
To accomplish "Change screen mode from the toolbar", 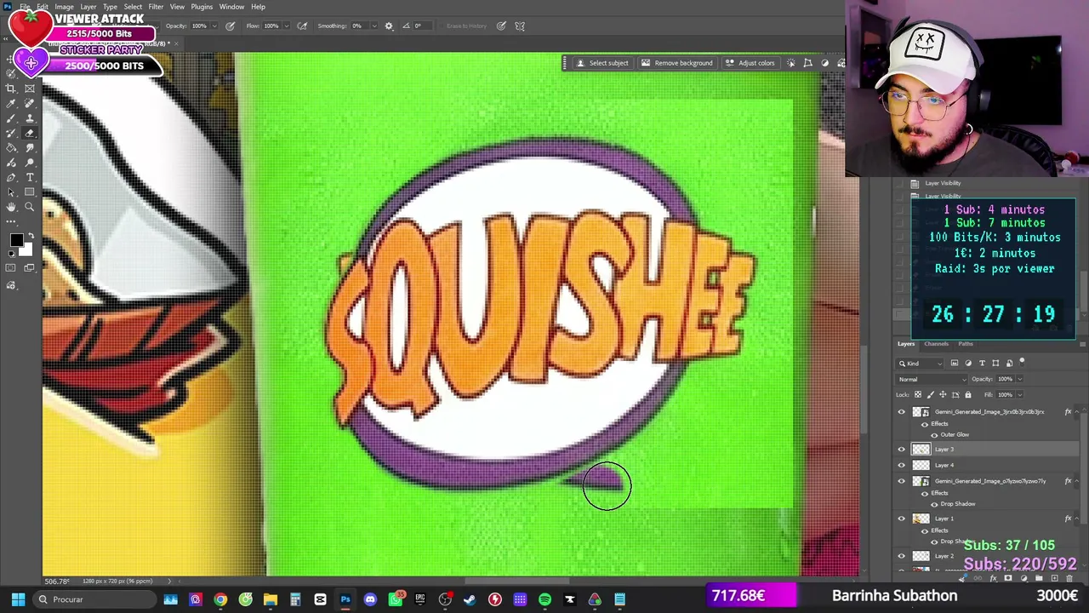I will 30,268.
